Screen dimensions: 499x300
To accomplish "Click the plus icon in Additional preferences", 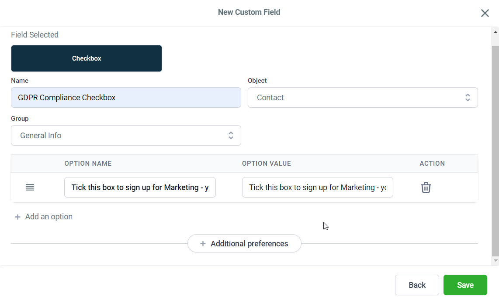I will tap(203, 244).
